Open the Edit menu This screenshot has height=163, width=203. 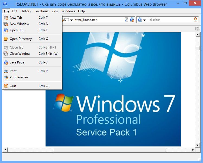[x=15, y=11]
